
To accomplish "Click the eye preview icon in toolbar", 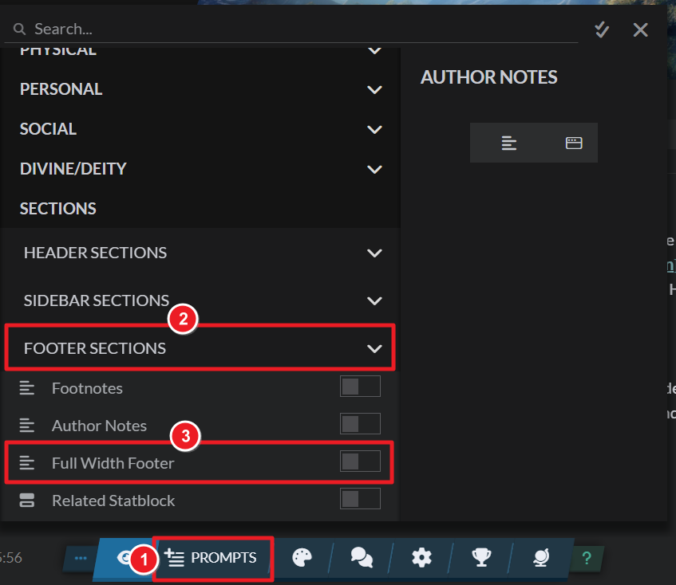I will tap(125, 558).
